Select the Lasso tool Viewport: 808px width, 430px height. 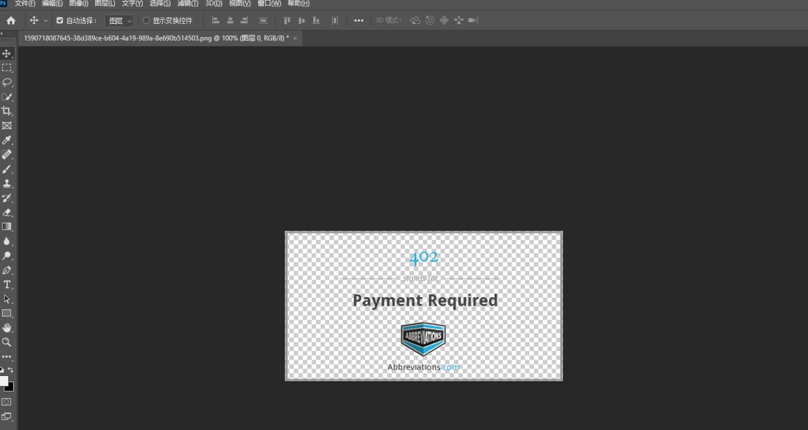[7, 82]
